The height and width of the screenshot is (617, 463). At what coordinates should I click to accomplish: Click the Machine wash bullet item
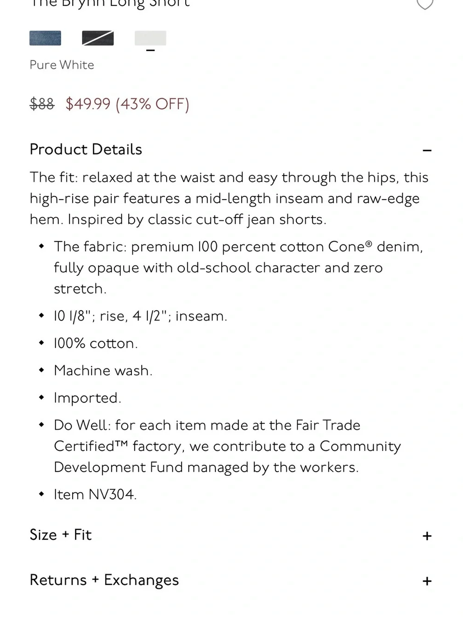pyautogui.click(x=103, y=371)
